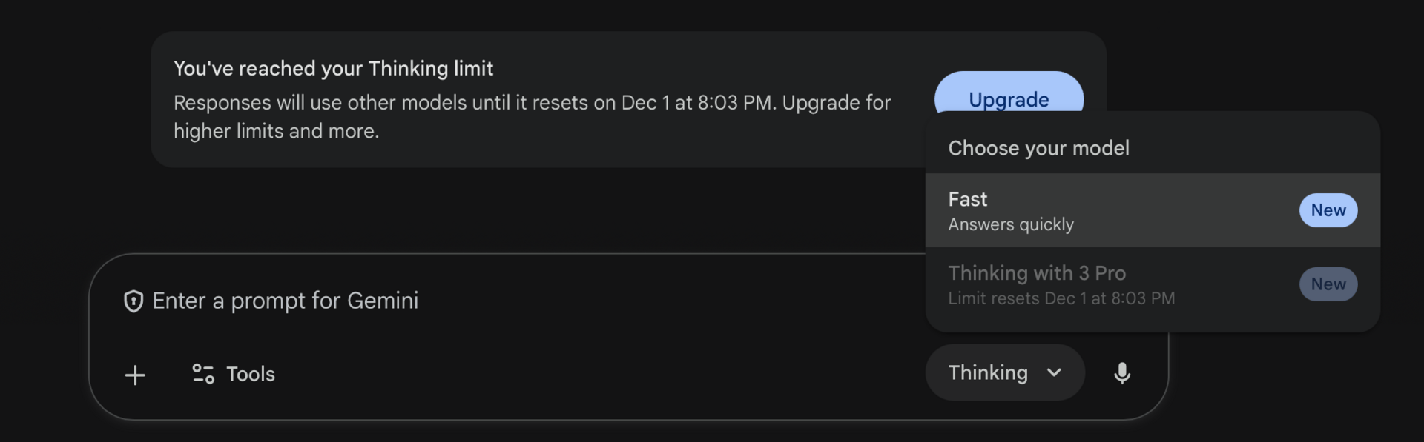Click the plus icon to add attachments
Screen dimensions: 1424x442
click(135, 375)
